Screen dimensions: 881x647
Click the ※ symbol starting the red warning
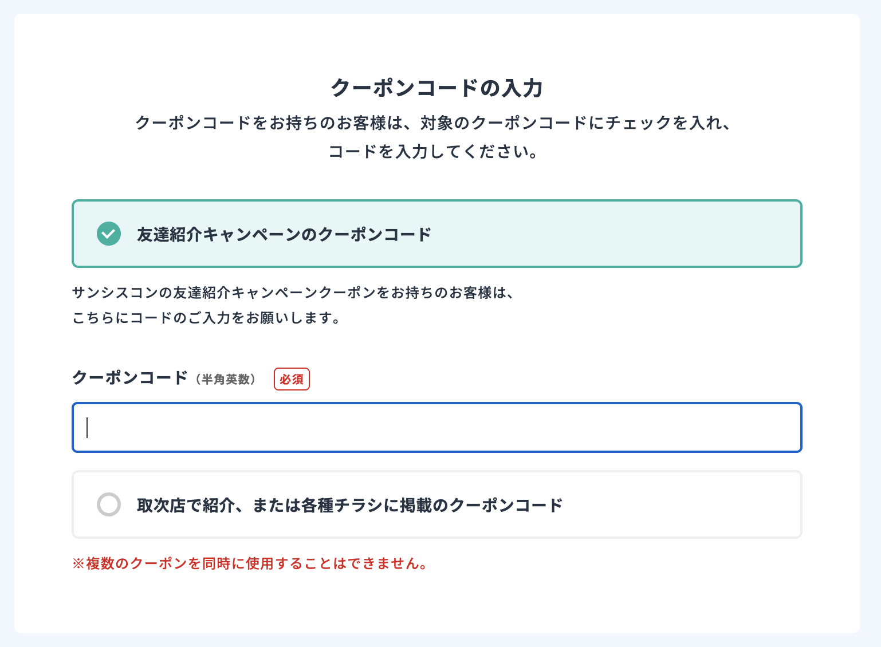(78, 563)
